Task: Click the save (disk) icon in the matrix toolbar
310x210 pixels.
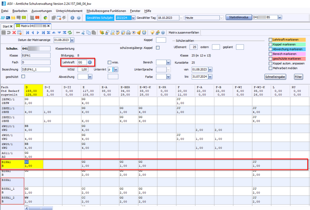Action: (x=4, y=33)
